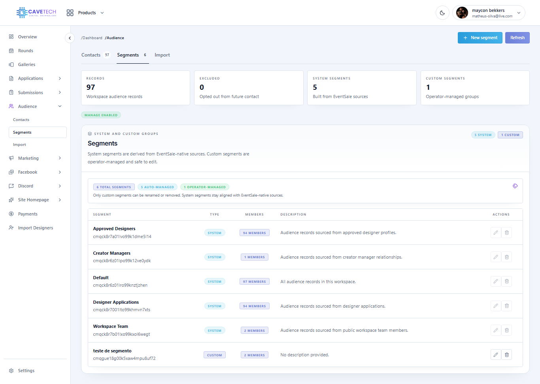Click the CaveTech logo
The width and height of the screenshot is (540, 384).
tap(36, 13)
